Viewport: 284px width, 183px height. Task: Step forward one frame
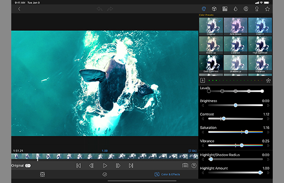point(118,165)
